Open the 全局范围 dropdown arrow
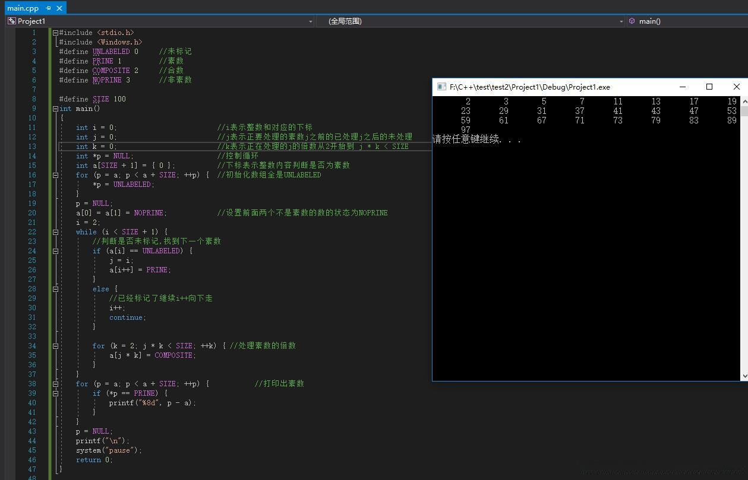Screen dimensions: 748x480 pyautogui.click(x=621, y=21)
